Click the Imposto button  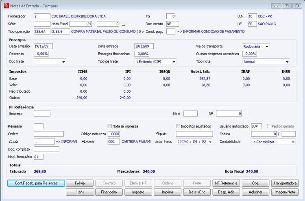(x=138, y=192)
